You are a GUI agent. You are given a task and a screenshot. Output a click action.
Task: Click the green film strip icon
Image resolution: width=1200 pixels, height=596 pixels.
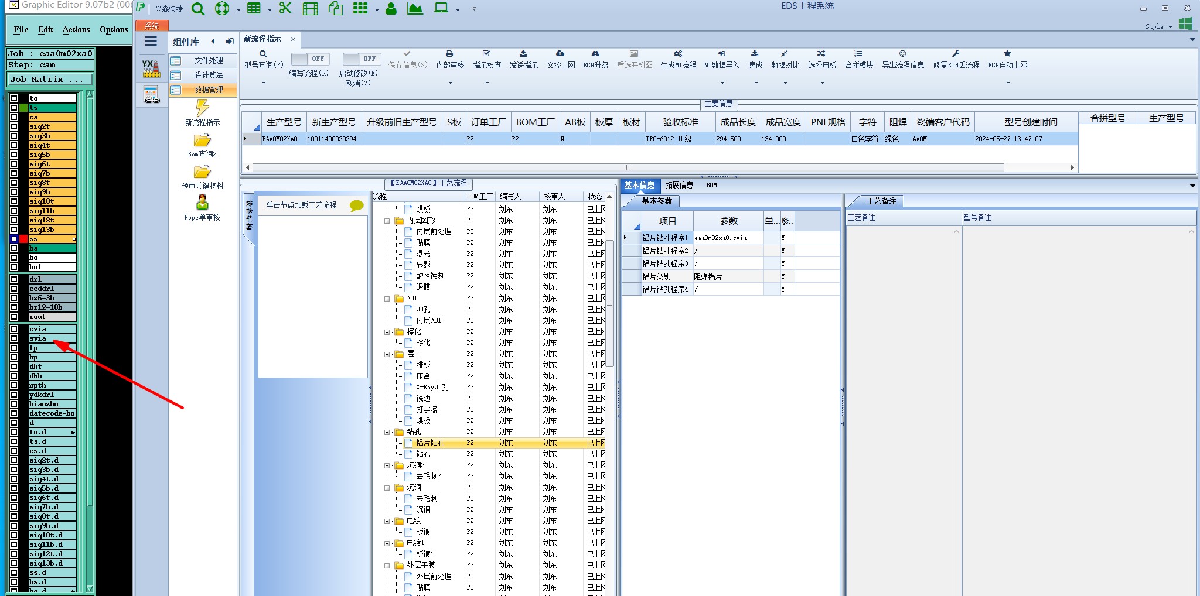pos(311,9)
